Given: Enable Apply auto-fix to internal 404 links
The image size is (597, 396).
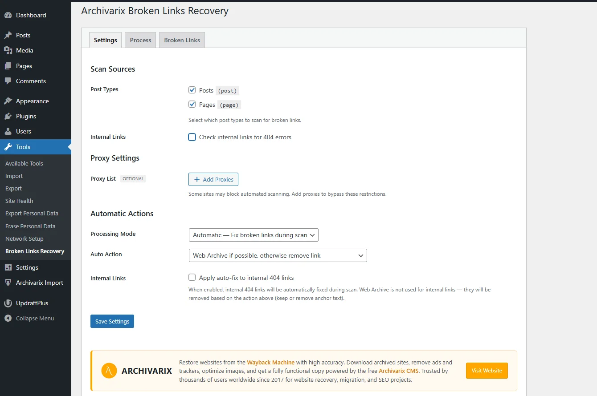Looking at the screenshot, I should point(192,278).
